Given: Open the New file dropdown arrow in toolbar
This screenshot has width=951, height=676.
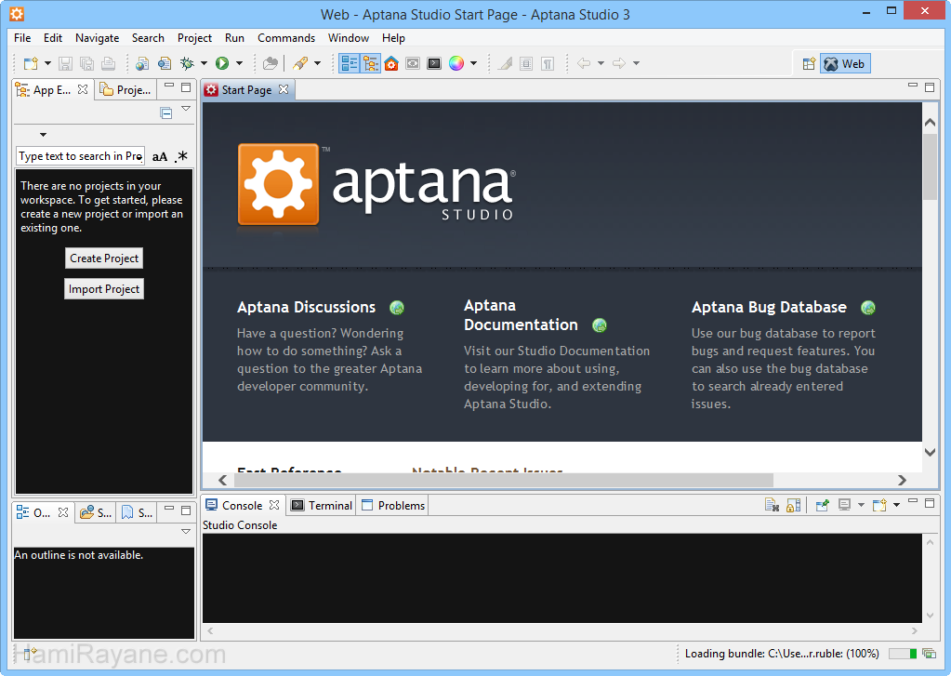Looking at the screenshot, I should click(46, 63).
